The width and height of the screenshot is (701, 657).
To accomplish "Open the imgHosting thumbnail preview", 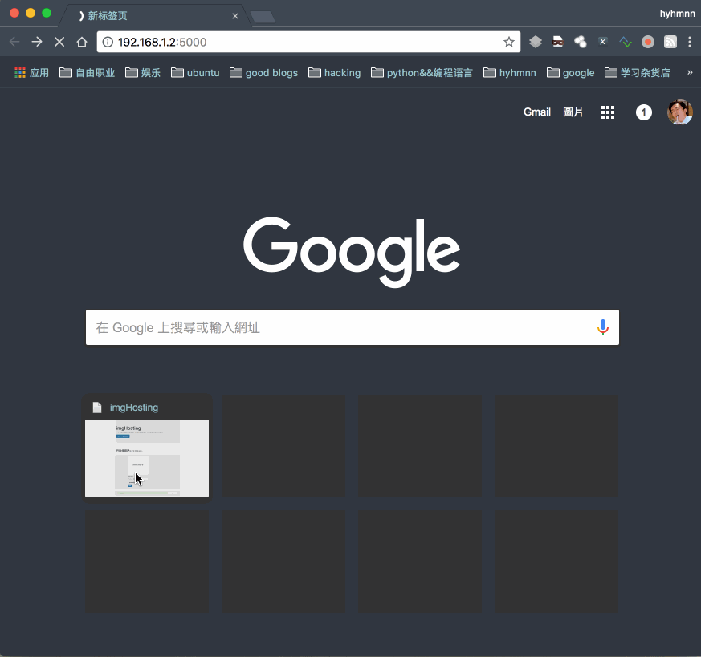I will 147,459.
